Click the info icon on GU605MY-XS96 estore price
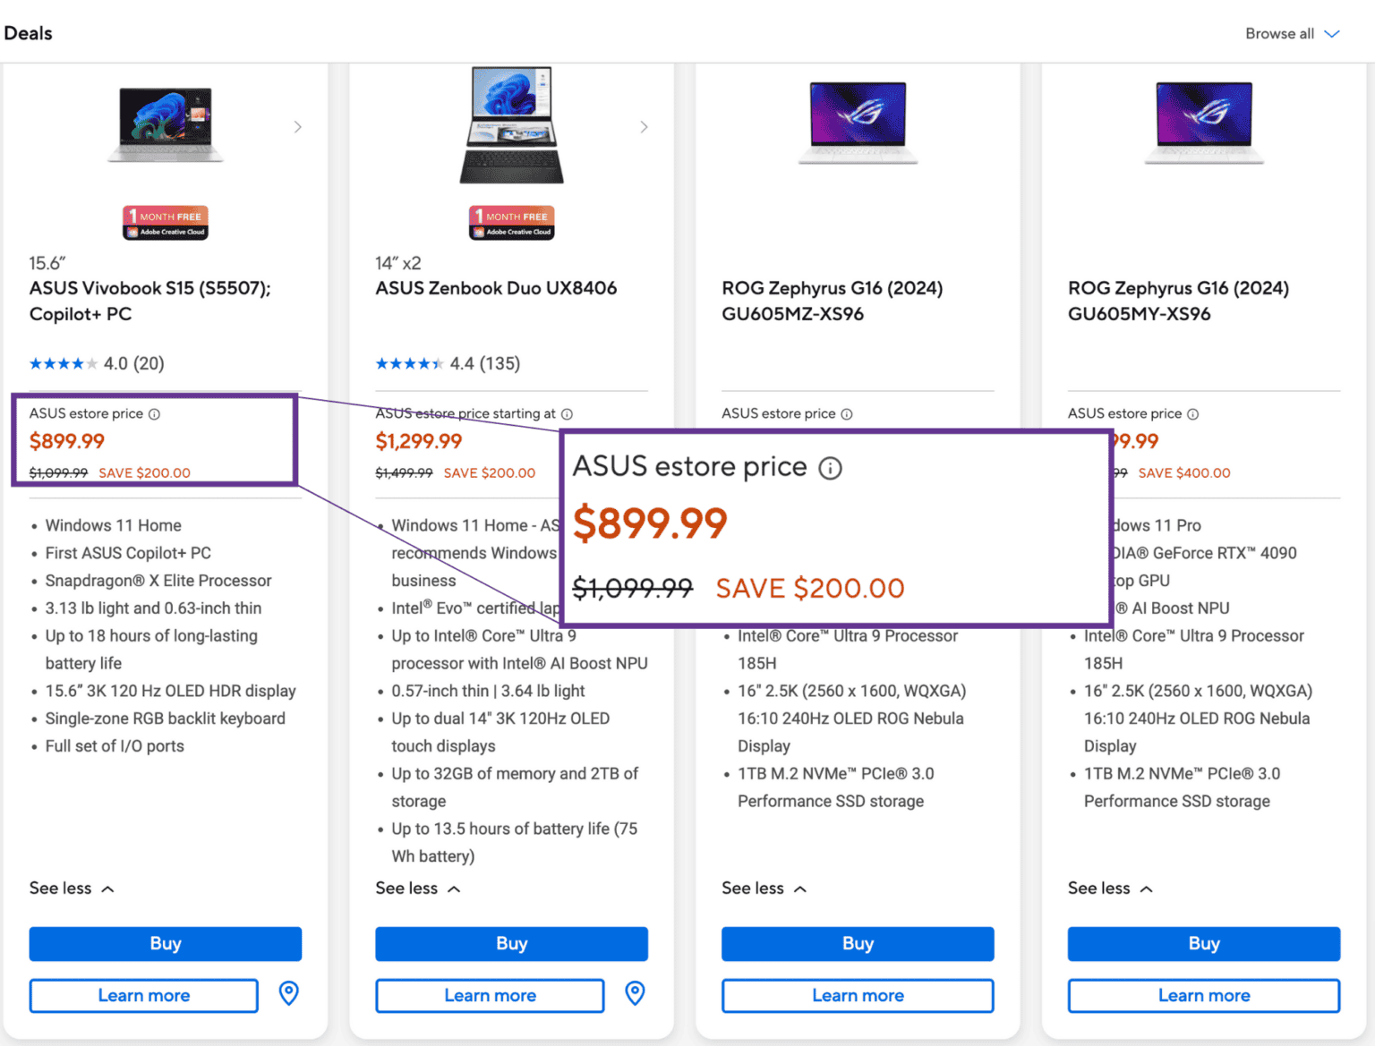Viewport: 1375px width, 1046px height. coord(1193,413)
